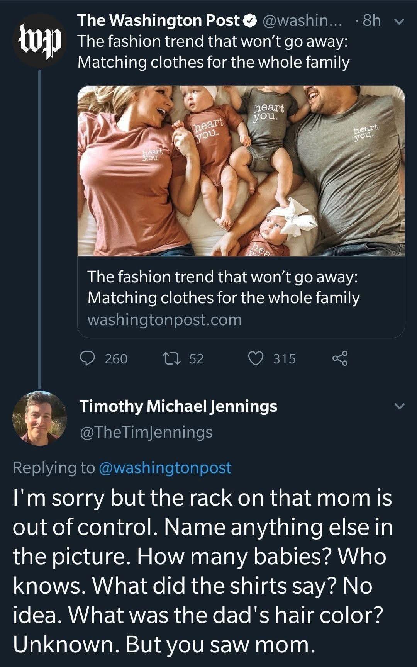Viewport: 417px width, 667px height.
Task: Click the reply speech bubble icon
Action: click(88, 358)
